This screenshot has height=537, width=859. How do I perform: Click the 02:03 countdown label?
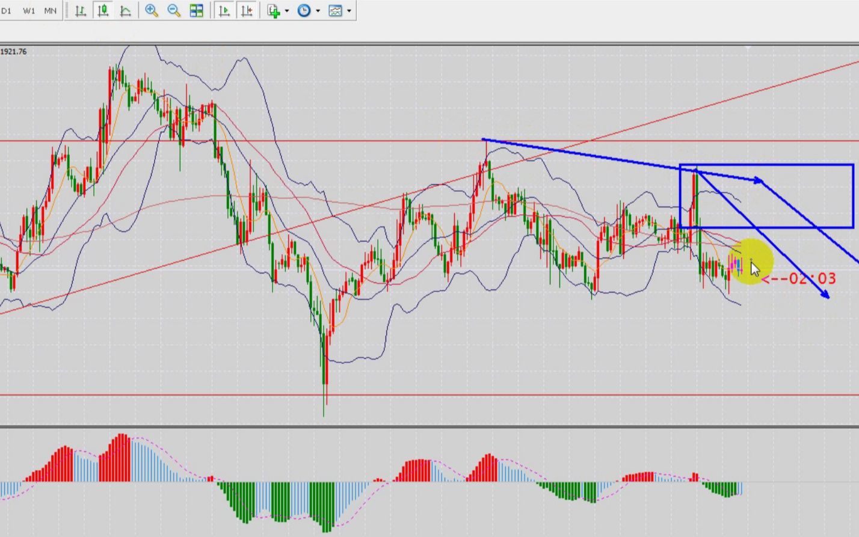813,278
